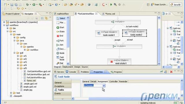This screenshot has height=104, width=185.
Task: Choose the Decision palette tool
Action: pyautogui.click(x=61, y=49)
